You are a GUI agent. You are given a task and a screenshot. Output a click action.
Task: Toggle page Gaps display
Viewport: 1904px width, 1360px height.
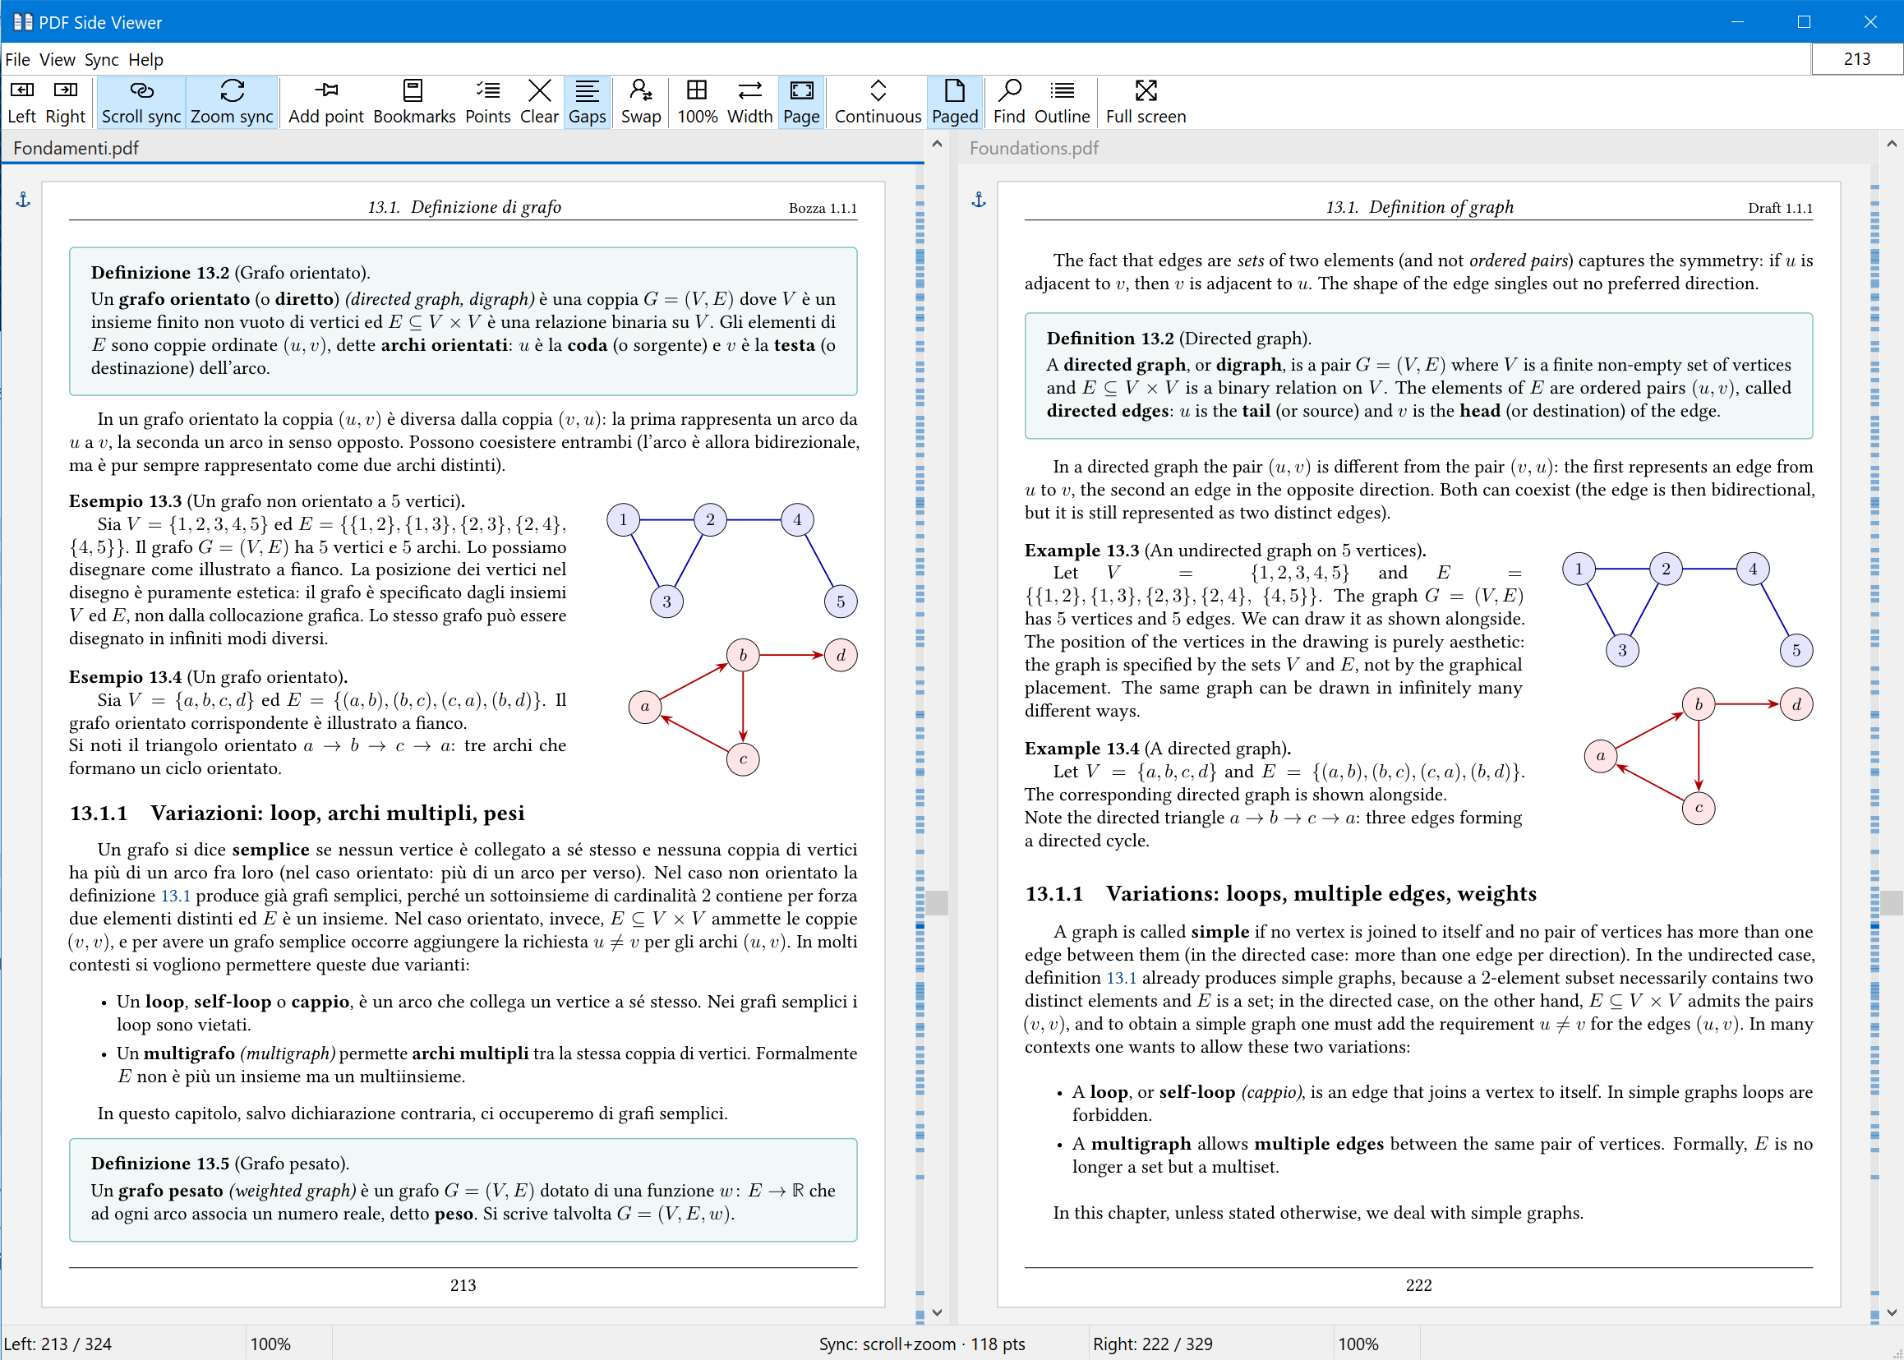tap(587, 102)
